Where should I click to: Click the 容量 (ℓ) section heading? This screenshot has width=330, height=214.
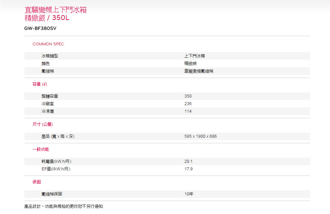pos(40,84)
